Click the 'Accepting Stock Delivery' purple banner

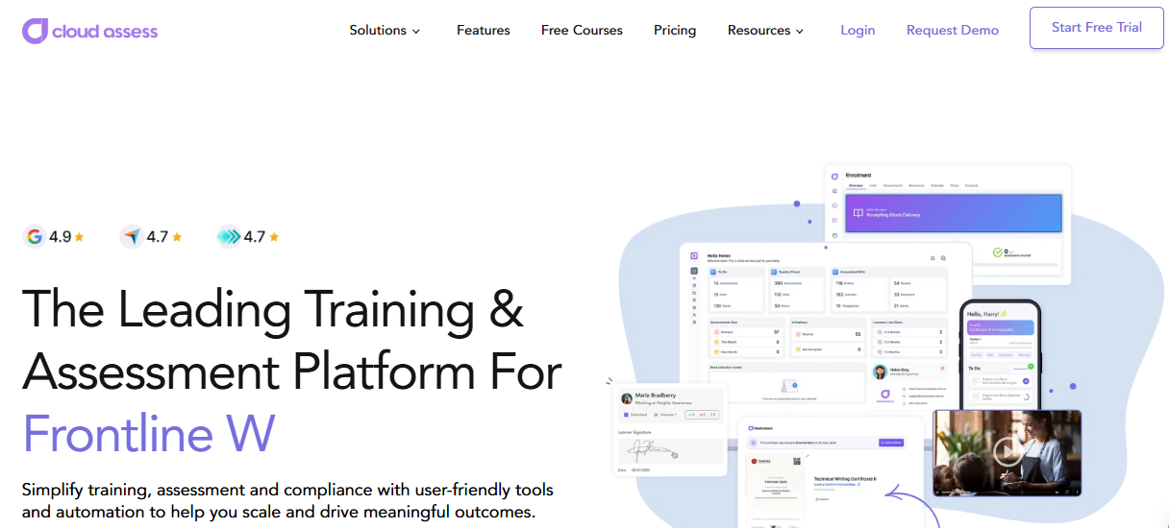click(952, 213)
